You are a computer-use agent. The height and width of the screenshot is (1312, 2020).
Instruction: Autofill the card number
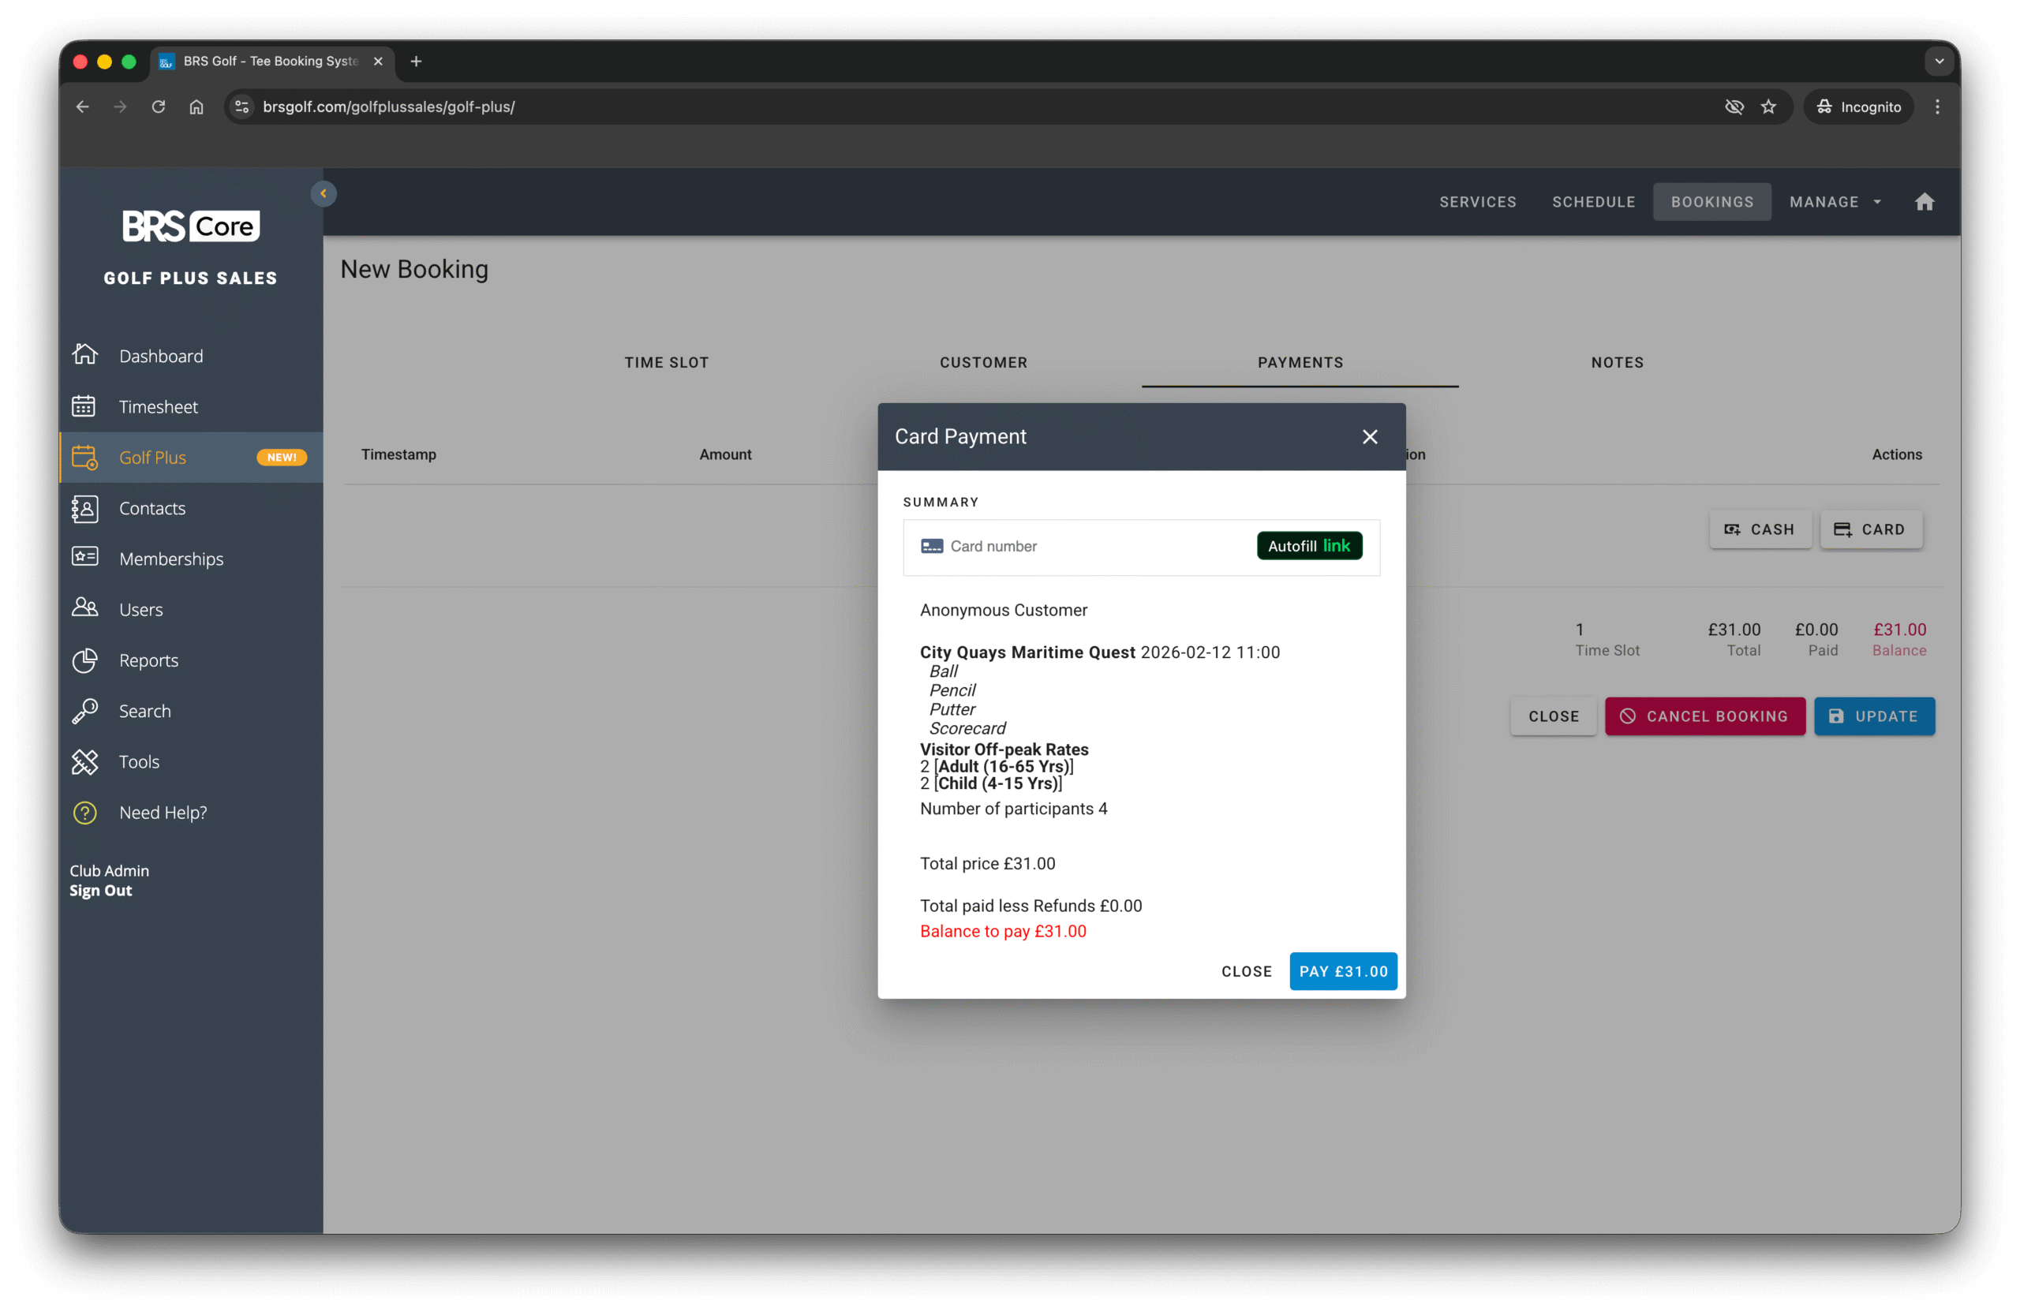tap(1309, 546)
